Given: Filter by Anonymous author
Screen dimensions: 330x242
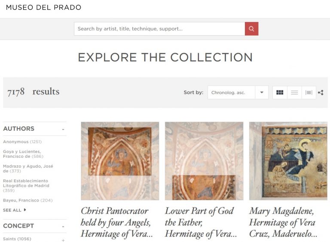Looking at the screenshot, I should pos(16,142).
